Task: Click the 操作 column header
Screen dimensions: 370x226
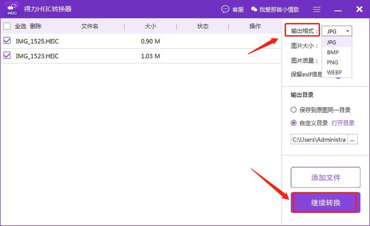Action: [255, 26]
